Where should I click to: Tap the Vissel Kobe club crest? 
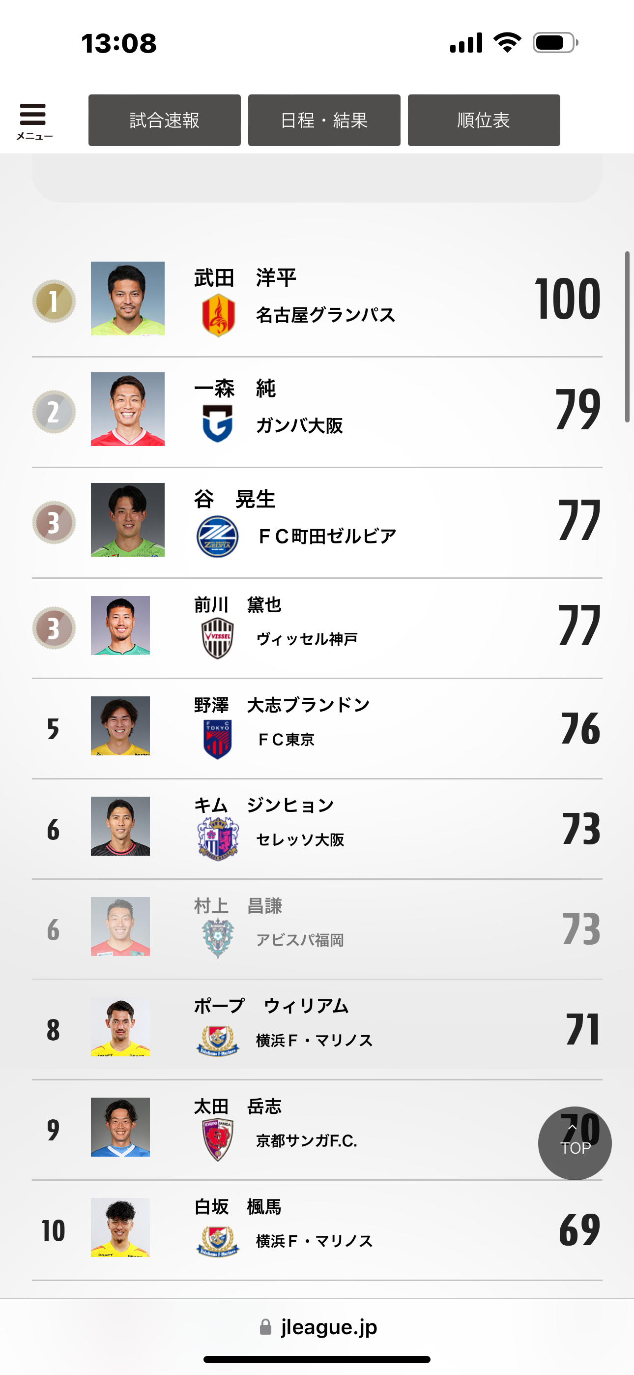pyautogui.click(x=218, y=638)
